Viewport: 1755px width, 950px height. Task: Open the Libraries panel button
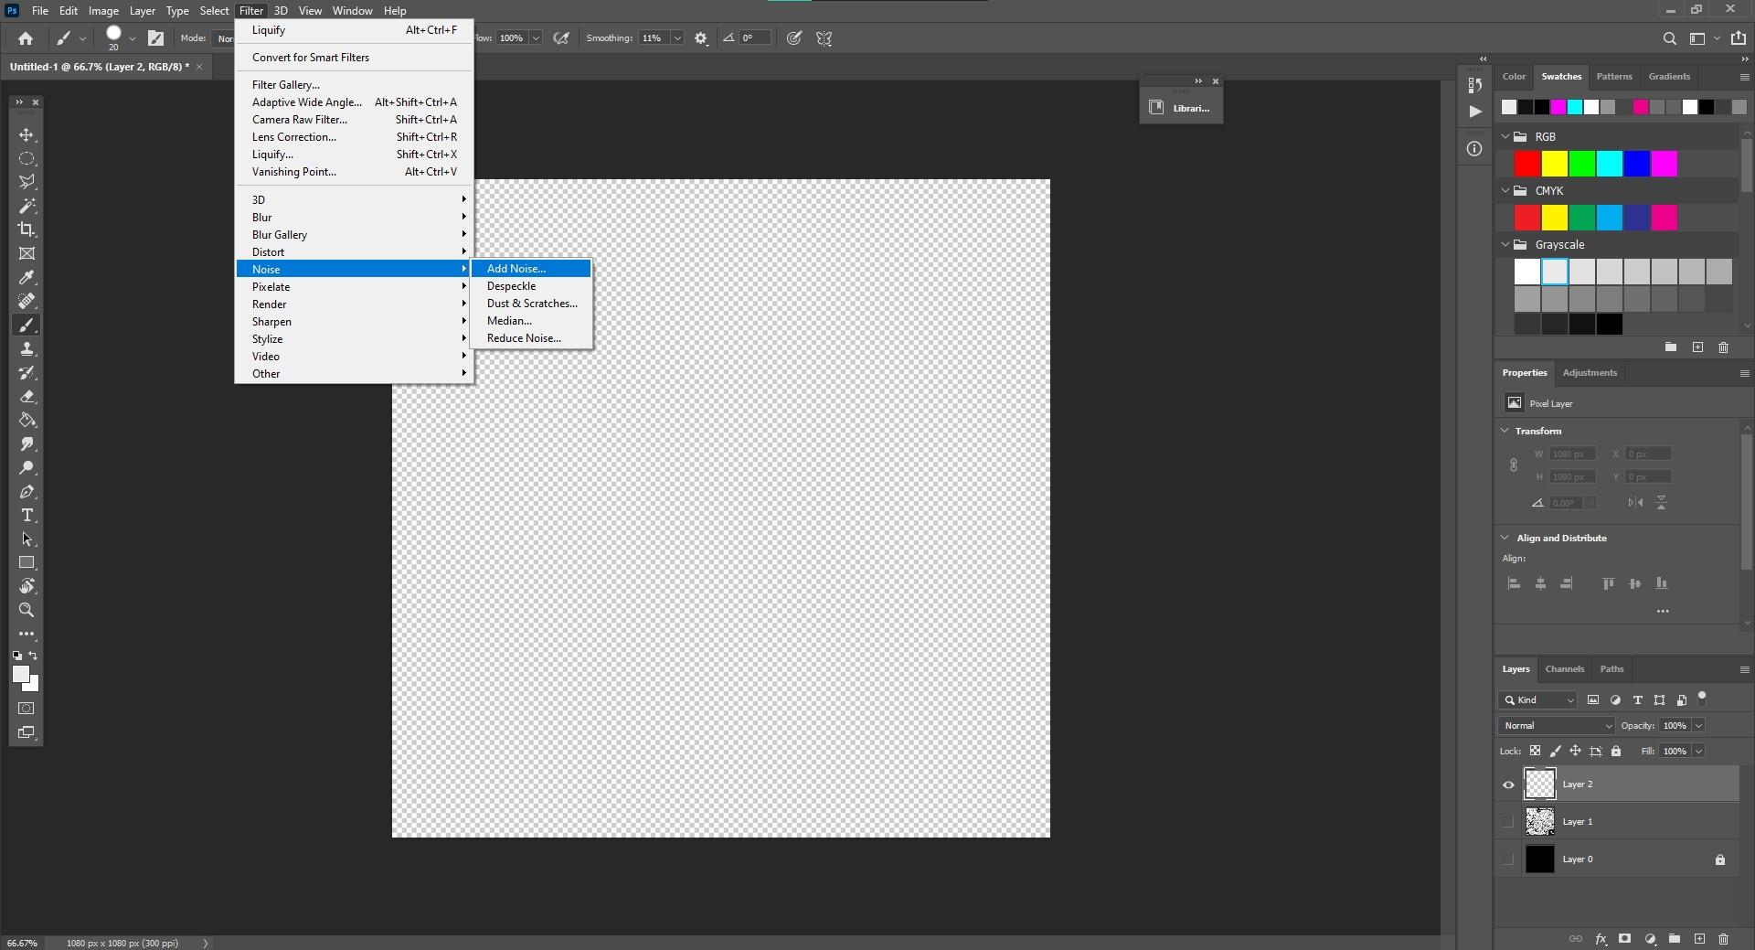(1181, 108)
